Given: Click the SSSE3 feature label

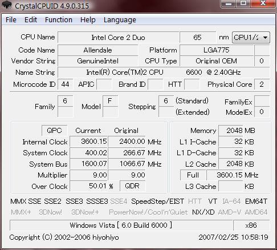Looking at the screenshot, I should coord(97,201).
